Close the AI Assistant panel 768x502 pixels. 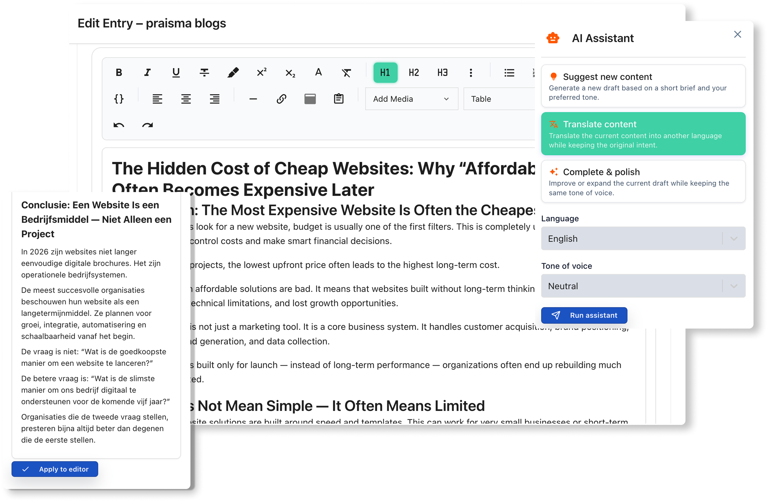pyautogui.click(x=737, y=34)
